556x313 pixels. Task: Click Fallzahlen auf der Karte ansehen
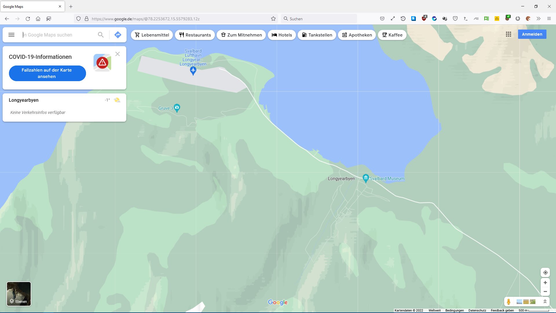coord(47,73)
